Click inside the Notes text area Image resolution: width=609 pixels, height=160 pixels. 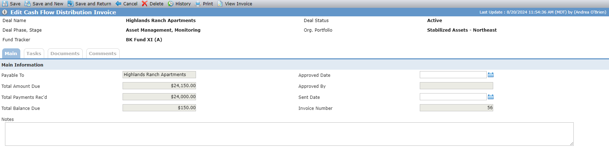[289, 134]
